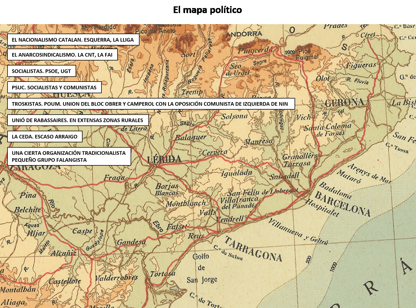
Task: Select the Reus map label
Action: (196, 236)
